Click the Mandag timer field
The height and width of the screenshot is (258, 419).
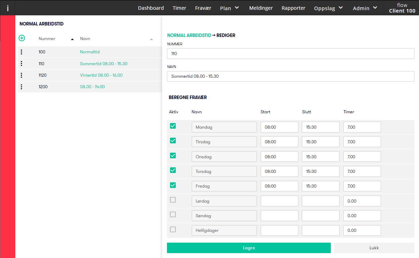pyautogui.click(x=362, y=127)
